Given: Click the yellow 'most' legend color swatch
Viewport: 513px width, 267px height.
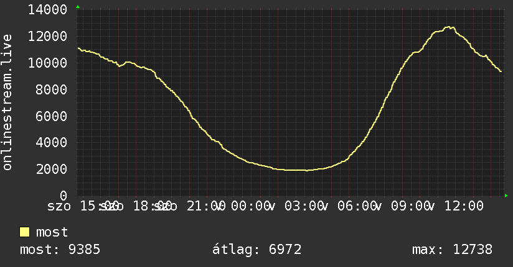Looking at the screenshot, I should [24, 232].
